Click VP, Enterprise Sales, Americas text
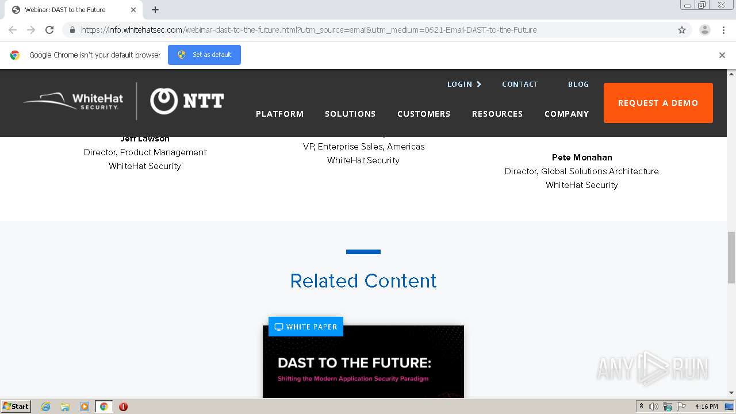The image size is (736, 414). (363, 146)
